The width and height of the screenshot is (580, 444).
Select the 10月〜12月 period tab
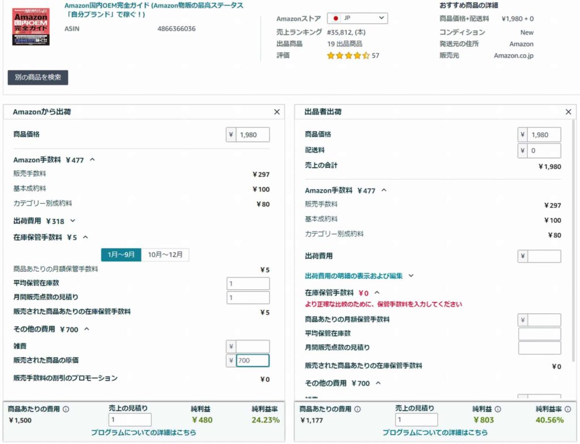pyautogui.click(x=165, y=254)
